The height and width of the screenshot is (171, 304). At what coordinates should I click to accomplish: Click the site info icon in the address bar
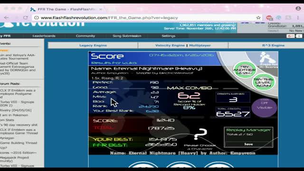click(x=36, y=18)
